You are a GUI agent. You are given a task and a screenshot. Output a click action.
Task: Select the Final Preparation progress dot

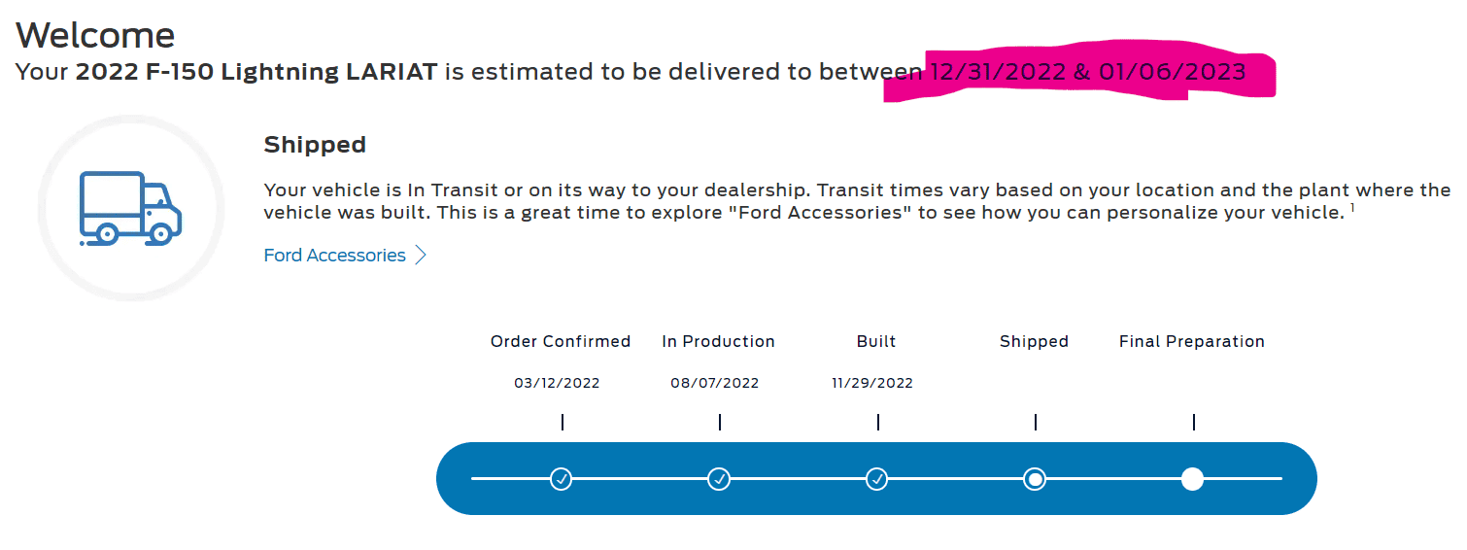click(x=1193, y=479)
